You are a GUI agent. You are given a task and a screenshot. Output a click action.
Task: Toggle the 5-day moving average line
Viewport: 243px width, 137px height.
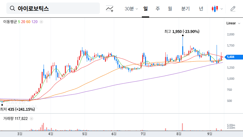[19, 22]
